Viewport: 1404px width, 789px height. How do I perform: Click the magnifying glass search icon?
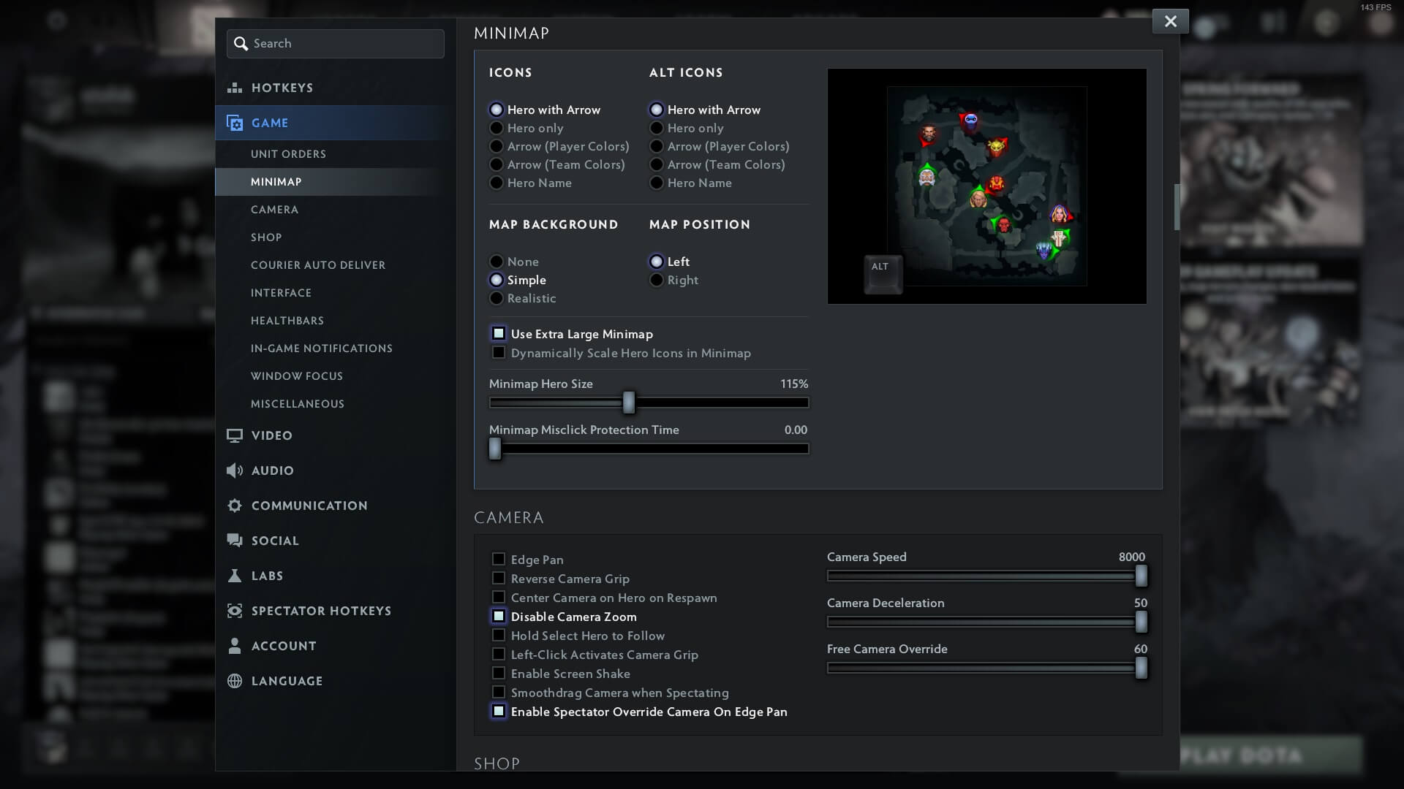241,44
